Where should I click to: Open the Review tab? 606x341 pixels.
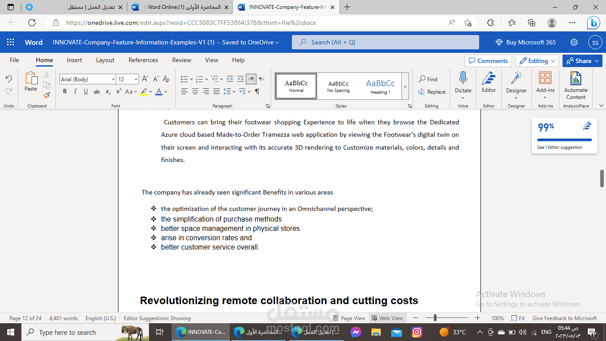[x=181, y=60]
